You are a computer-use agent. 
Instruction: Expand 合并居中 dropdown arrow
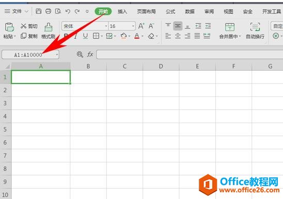point(240,37)
